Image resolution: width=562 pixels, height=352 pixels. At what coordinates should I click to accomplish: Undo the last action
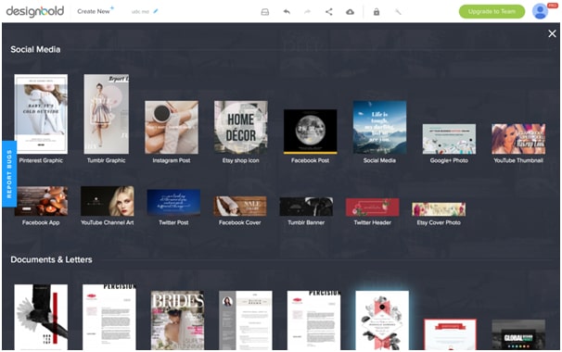(x=287, y=12)
